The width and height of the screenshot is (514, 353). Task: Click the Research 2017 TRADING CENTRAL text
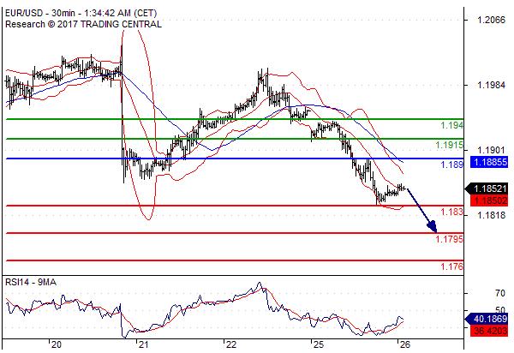83,24
